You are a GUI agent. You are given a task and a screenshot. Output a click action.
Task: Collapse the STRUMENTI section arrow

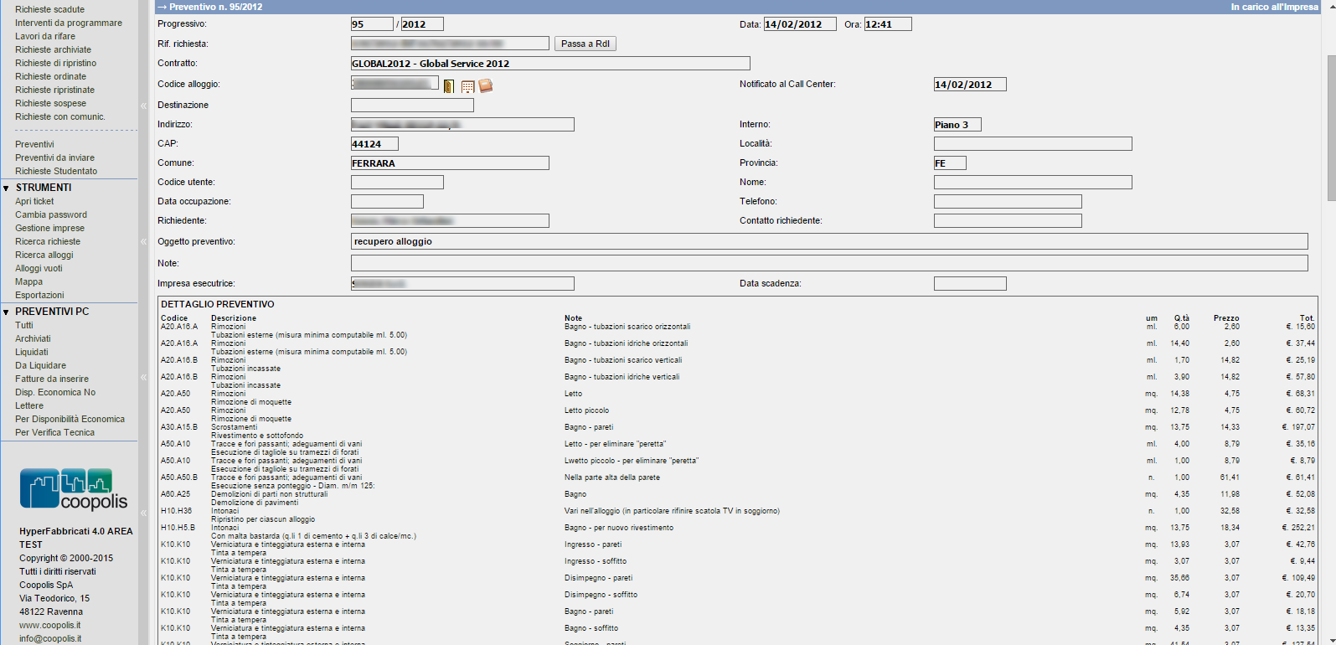pos(6,188)
